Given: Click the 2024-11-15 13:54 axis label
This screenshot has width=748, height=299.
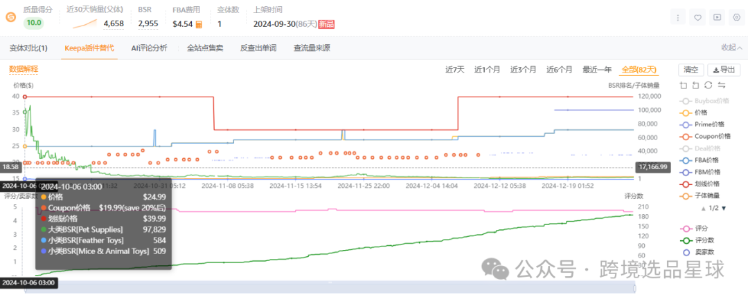Looking at the screenshot, I should point(295,185).
